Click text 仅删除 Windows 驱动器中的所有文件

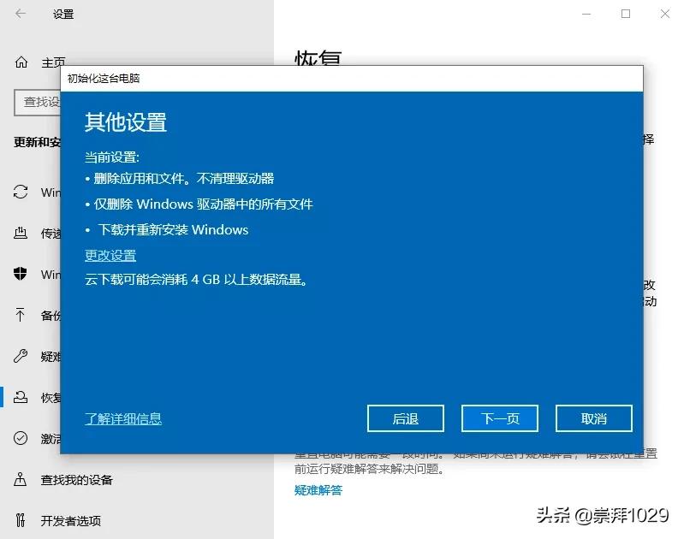coord(203,204)
